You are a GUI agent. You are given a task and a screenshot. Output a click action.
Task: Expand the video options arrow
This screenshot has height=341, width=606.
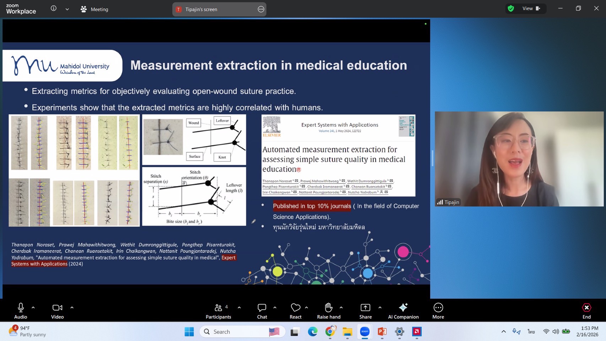coord(72,308)
